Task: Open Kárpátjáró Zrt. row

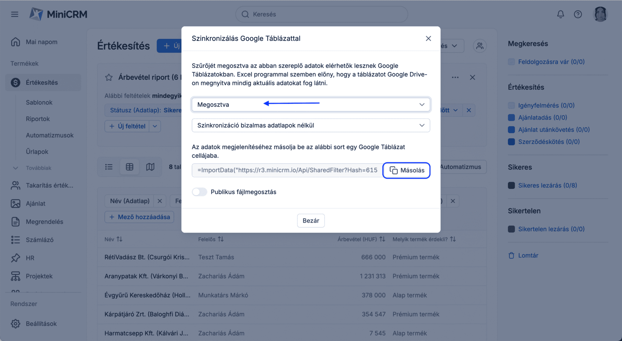Action: (x=292, y=314)
